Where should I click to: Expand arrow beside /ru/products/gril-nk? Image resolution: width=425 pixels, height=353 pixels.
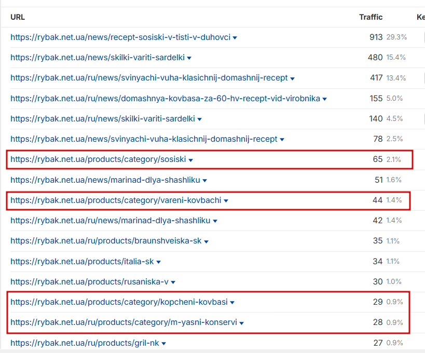coord(163,344)
